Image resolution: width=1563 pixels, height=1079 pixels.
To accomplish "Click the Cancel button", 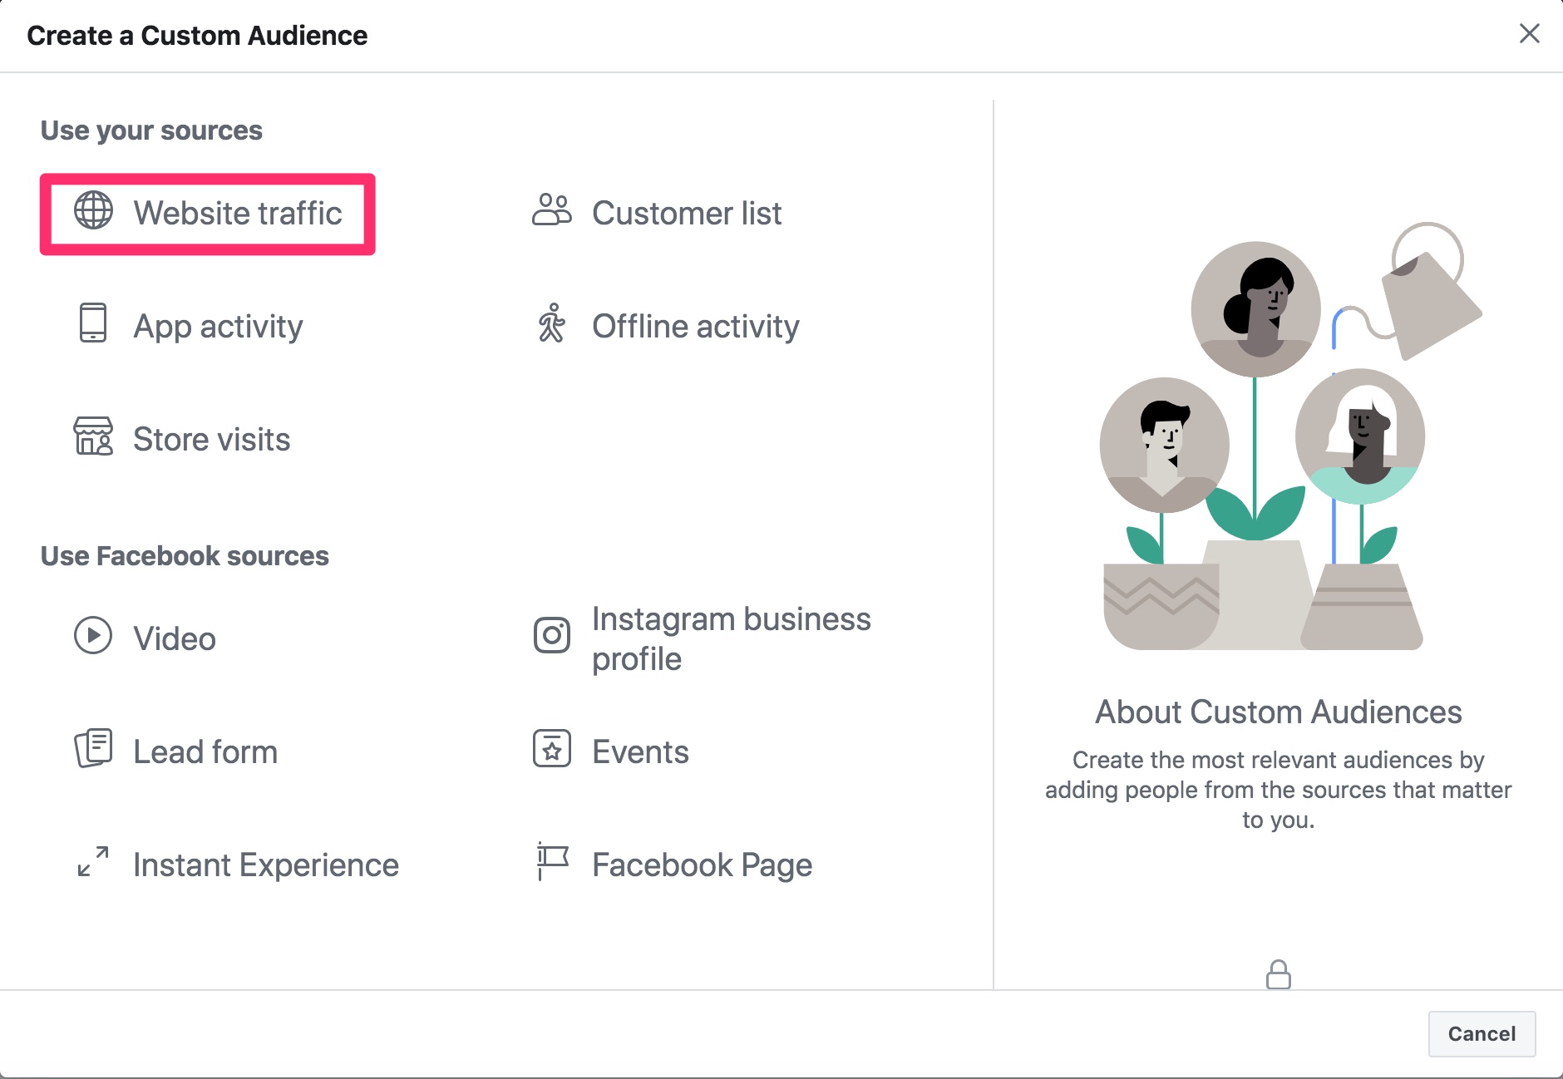I will point(1482,1033).
